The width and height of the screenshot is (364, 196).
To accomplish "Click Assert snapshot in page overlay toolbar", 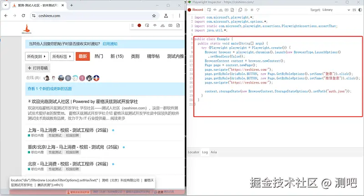I will [178, 25].
